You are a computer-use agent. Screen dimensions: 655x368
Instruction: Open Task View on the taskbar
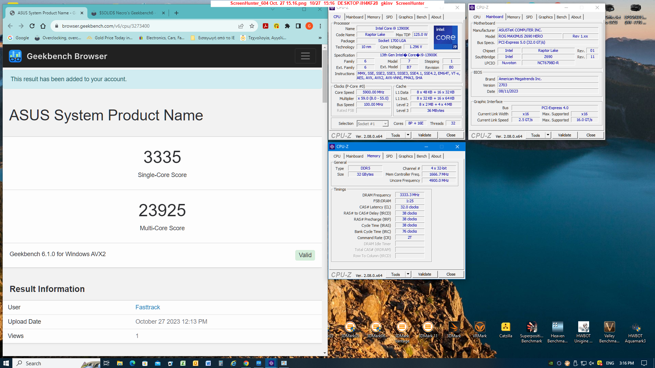pyautogui.click(x=106, y=363)
